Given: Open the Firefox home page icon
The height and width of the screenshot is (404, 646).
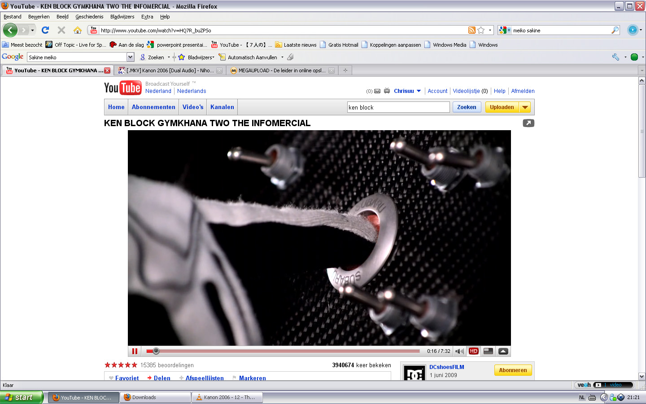Looking at the screenshot, I should click(78, 30).
